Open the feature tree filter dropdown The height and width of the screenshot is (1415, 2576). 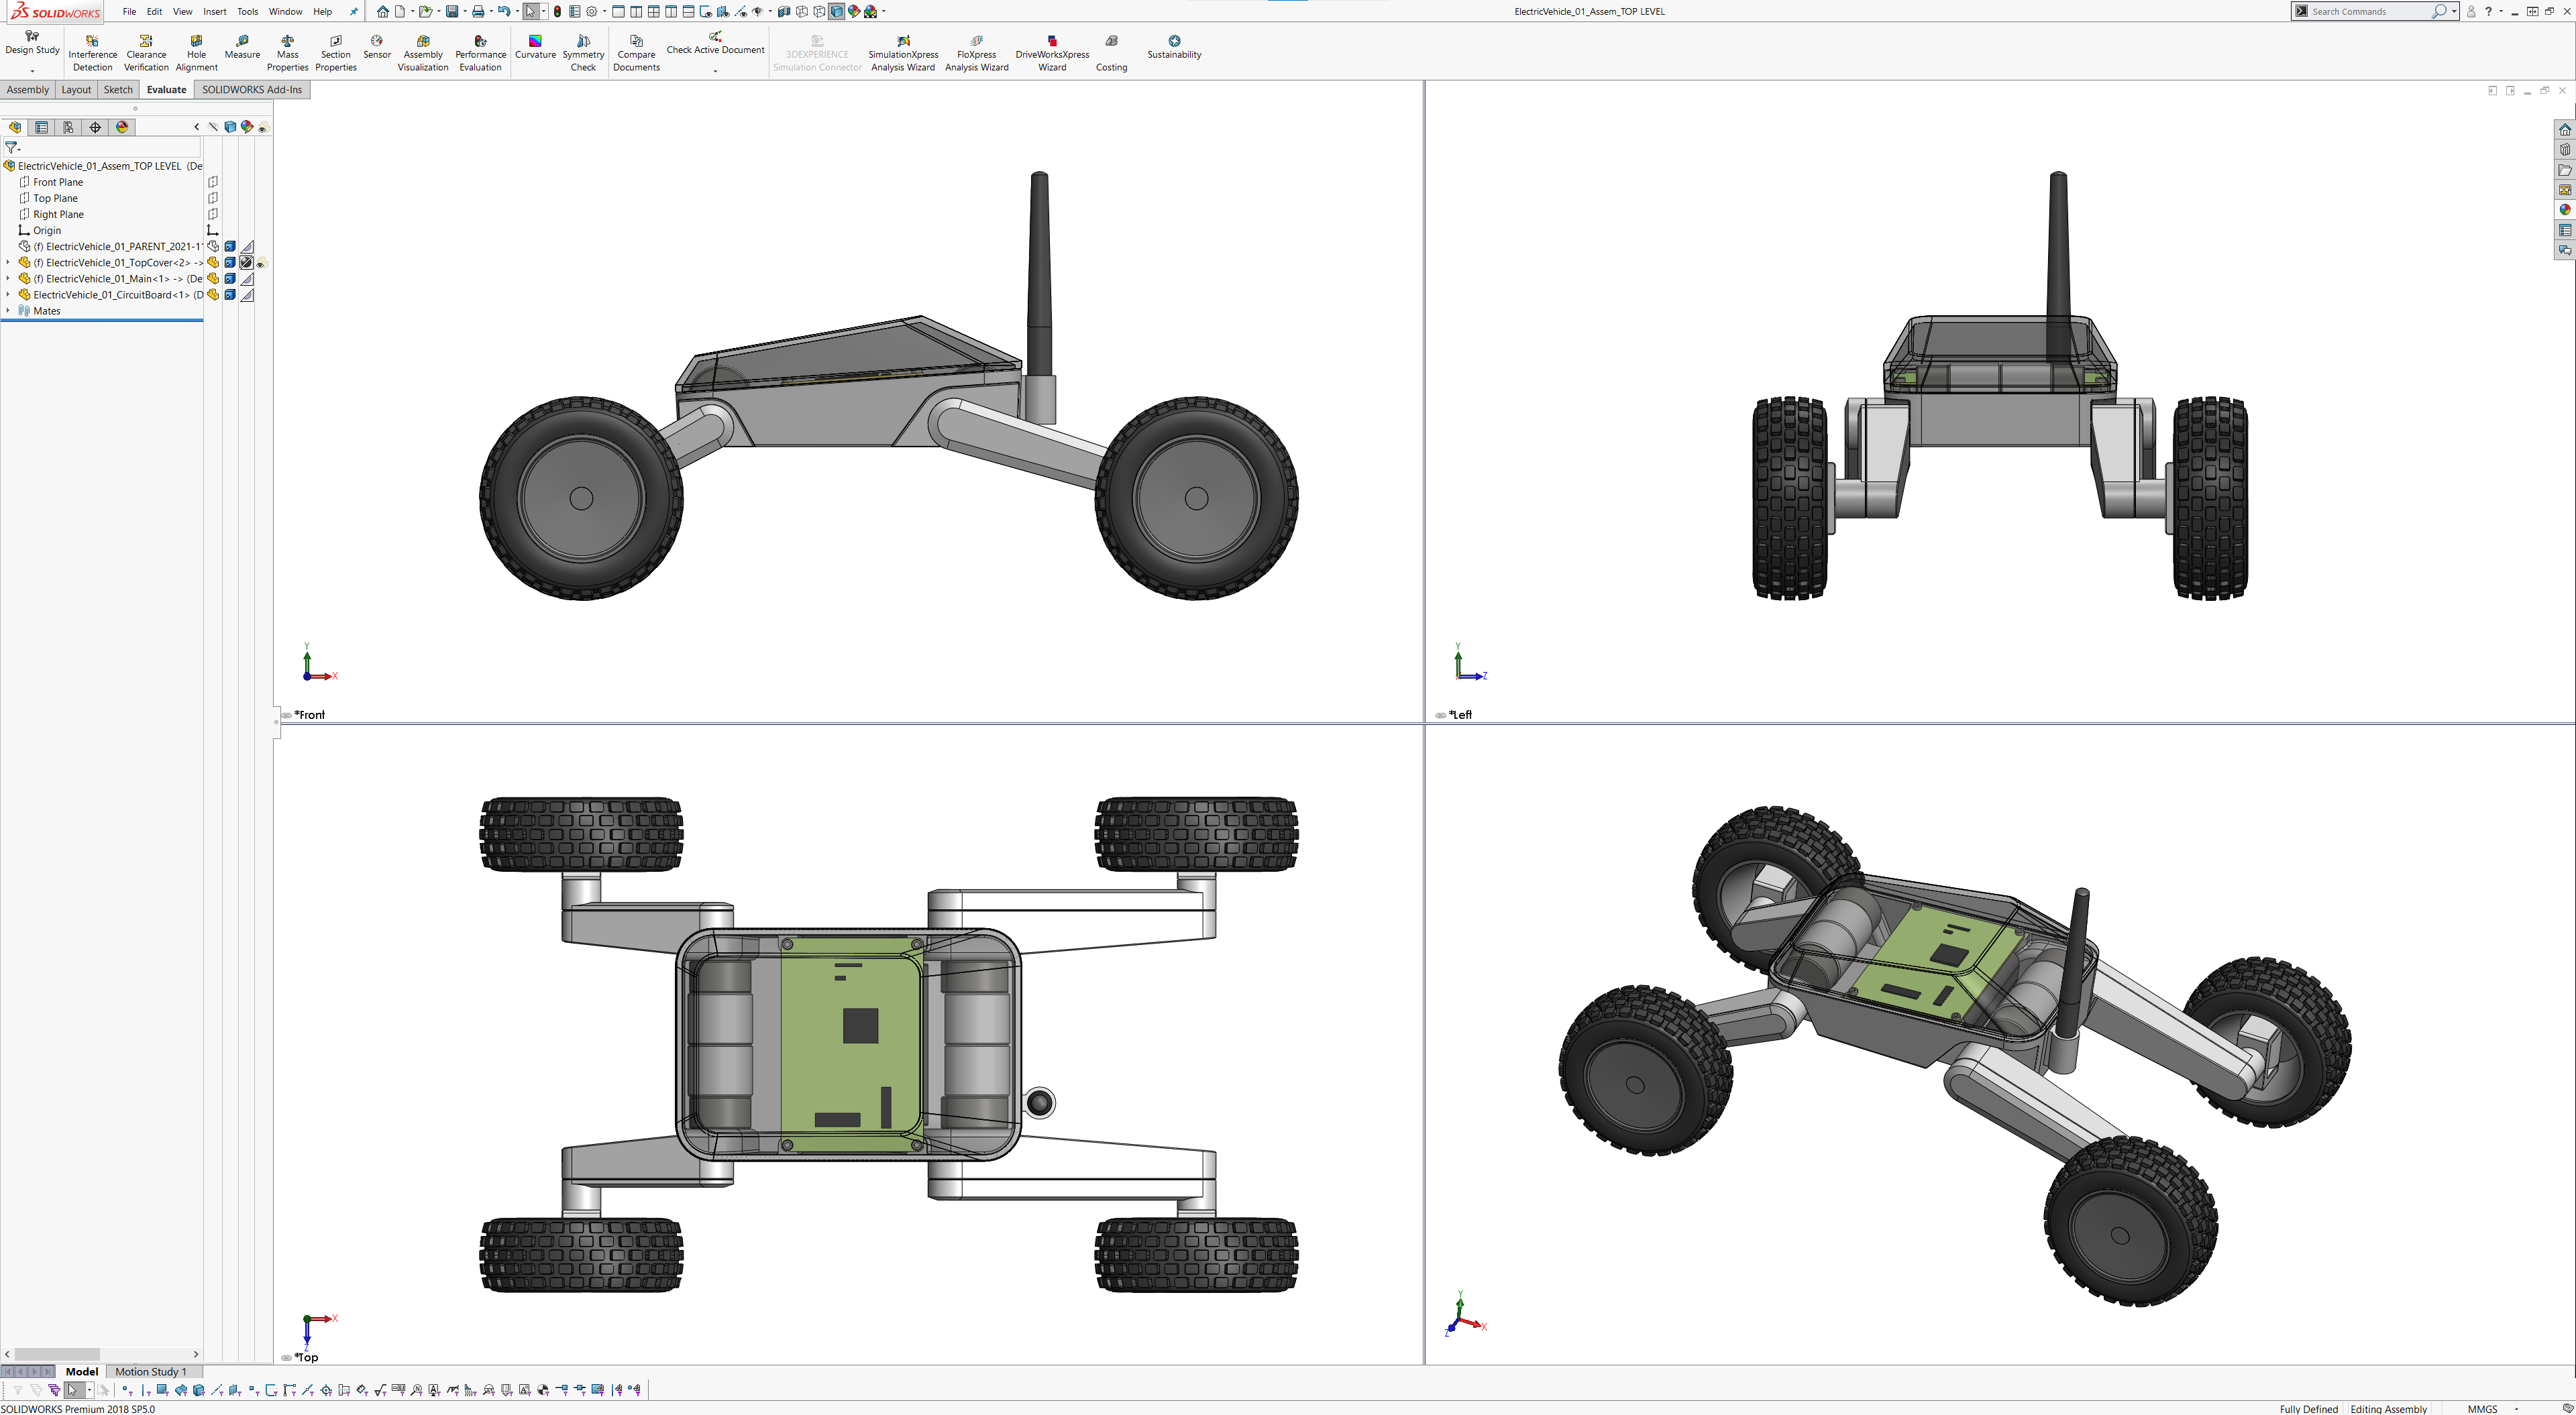14,147
